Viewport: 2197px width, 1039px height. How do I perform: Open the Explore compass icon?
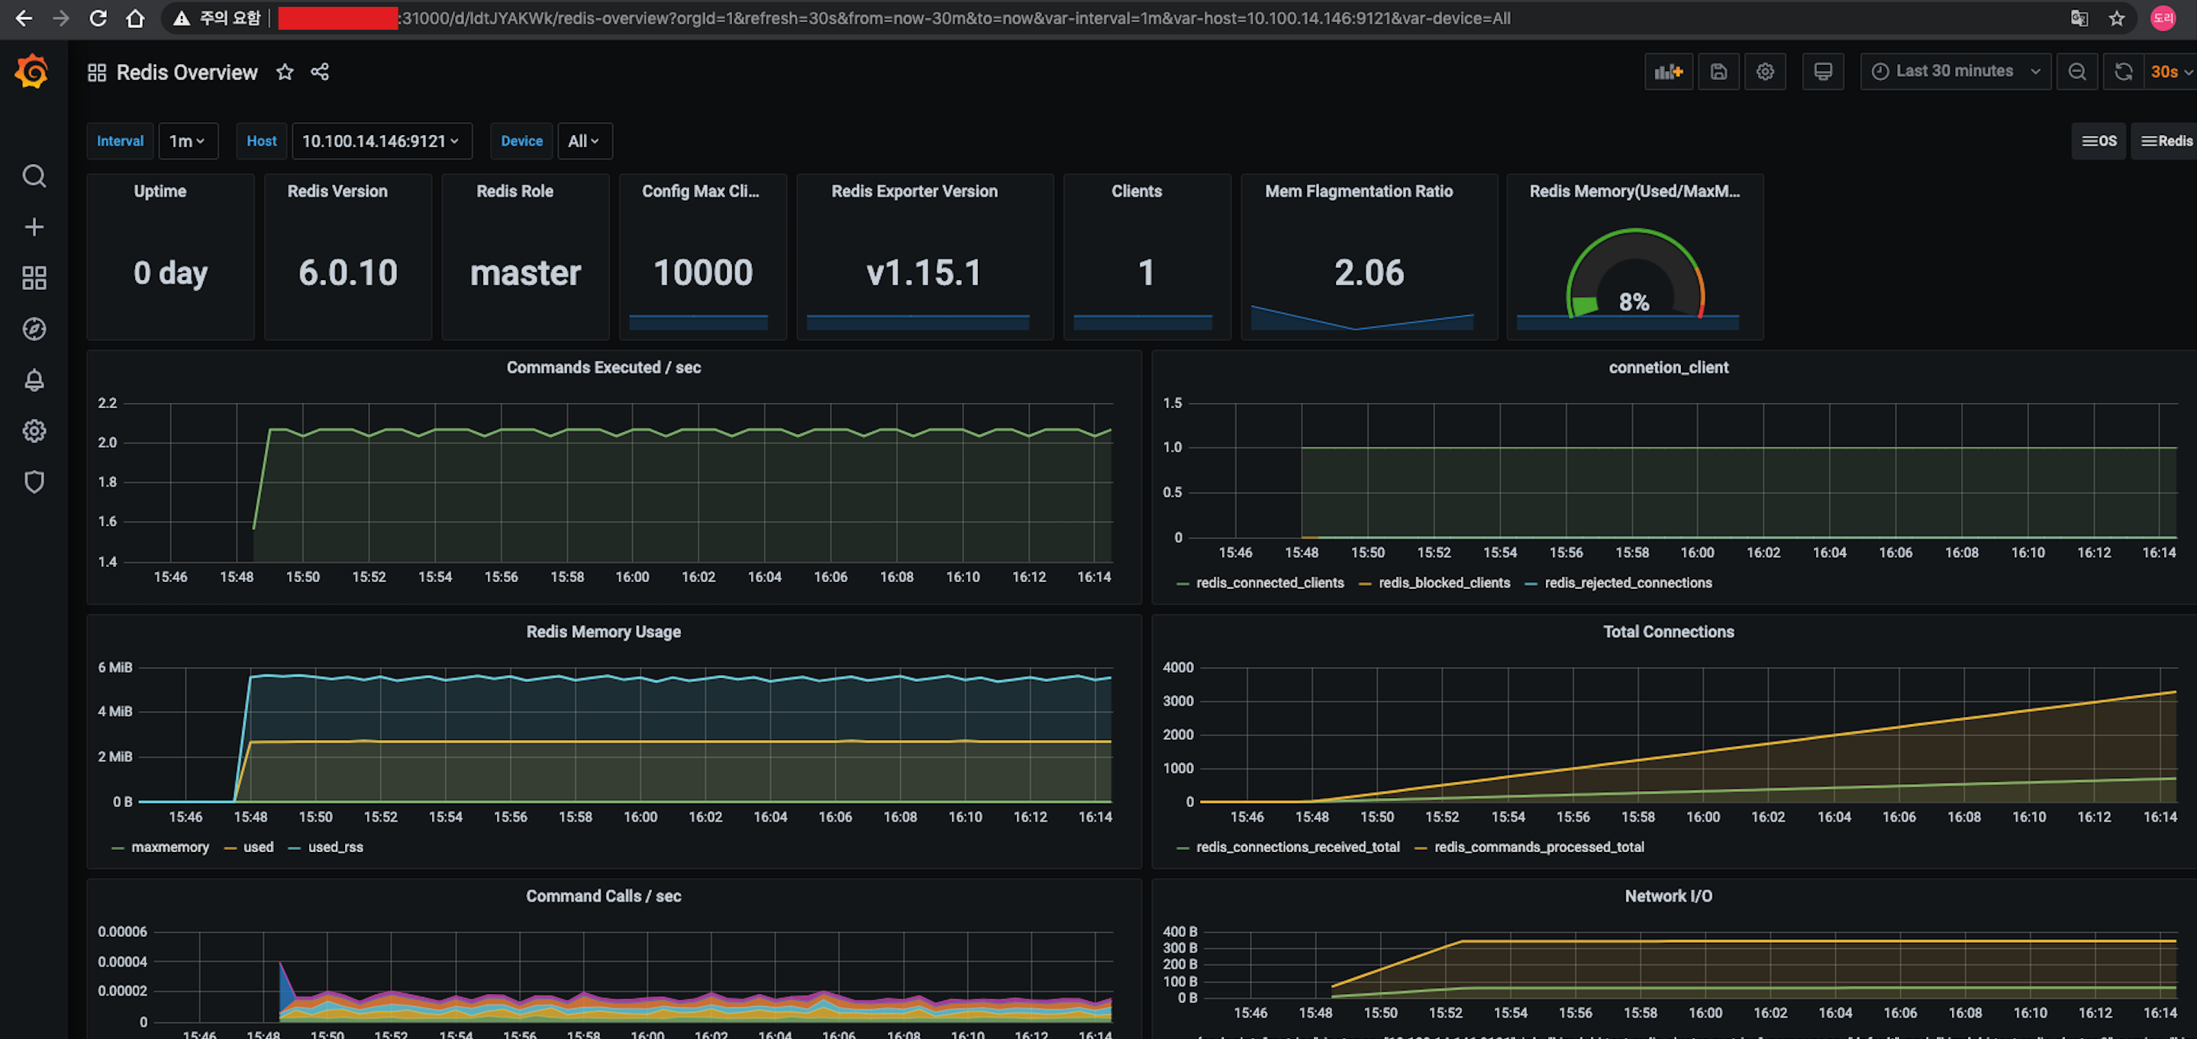tap(34, 329)
